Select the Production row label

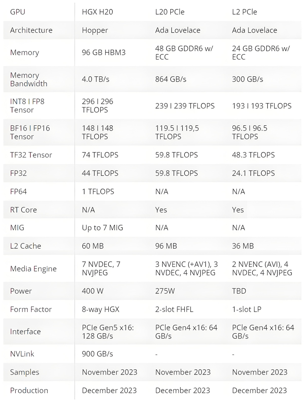(x=29, y=390)
